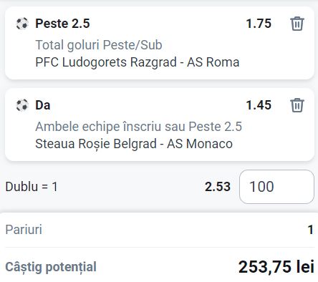Click the Peste 2.5 bet title
Screen dimensions: 318x282
pyautogui.click(x=62, y=24)
